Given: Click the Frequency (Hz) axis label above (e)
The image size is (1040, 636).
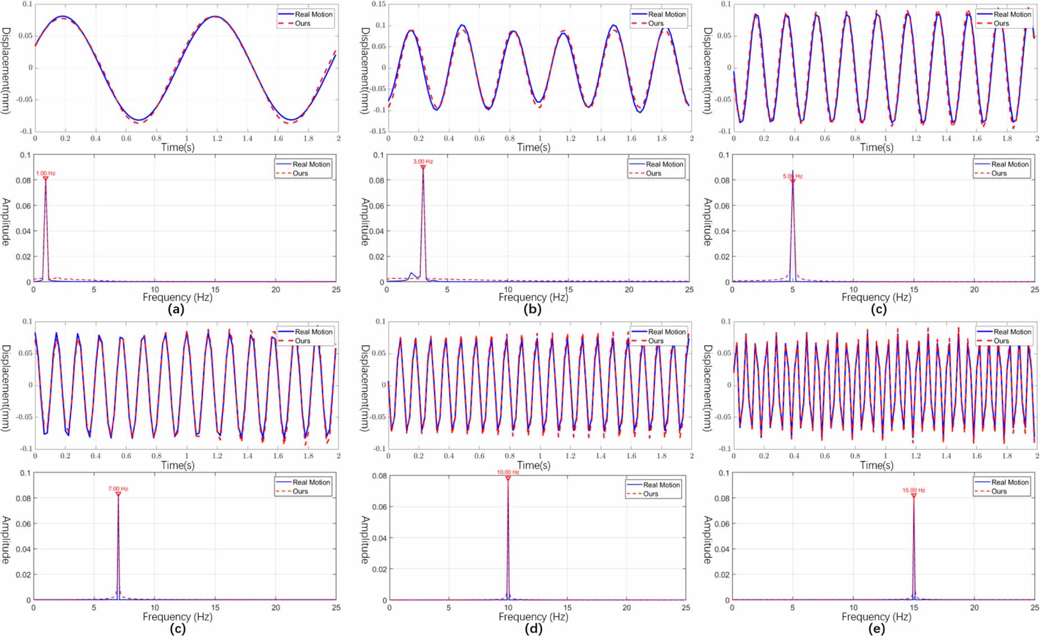Looking at the screenshot, I should point(876,617).
